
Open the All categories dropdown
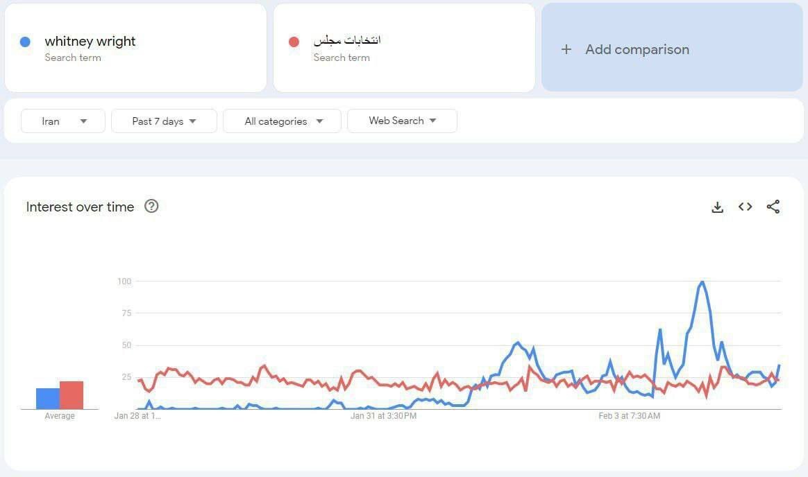tap(282, 121)
